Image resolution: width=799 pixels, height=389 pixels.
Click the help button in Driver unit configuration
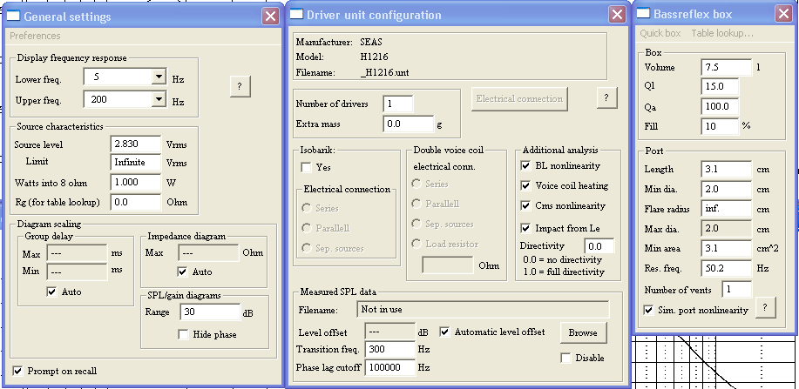pyautogui.click(x=606, y=97)
